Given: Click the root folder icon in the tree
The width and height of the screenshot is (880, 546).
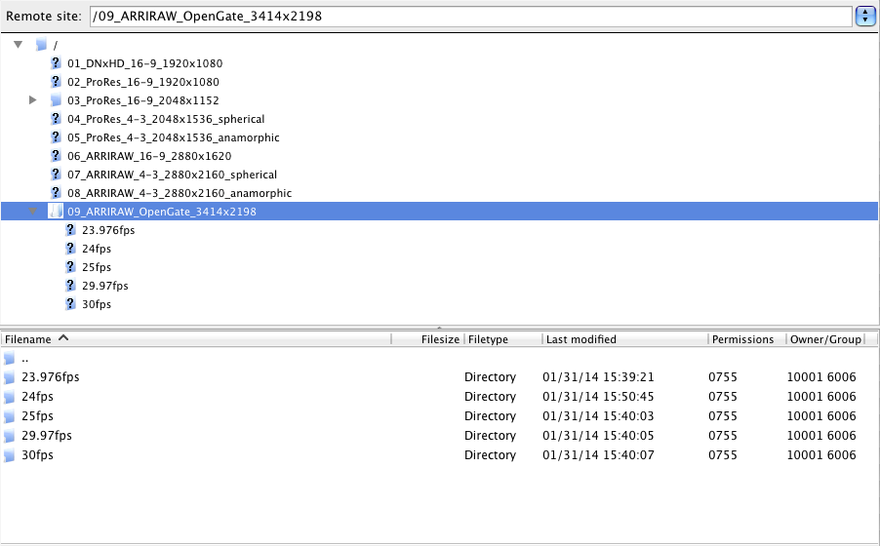Looking at the screenshot, I should 40,44.
